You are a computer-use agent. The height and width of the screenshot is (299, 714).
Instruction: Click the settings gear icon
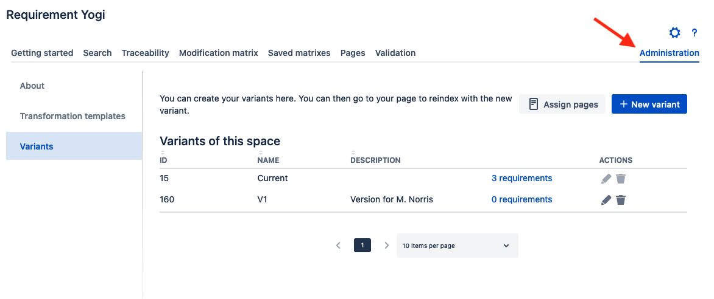pyautogui.click(x=674, y=33)
